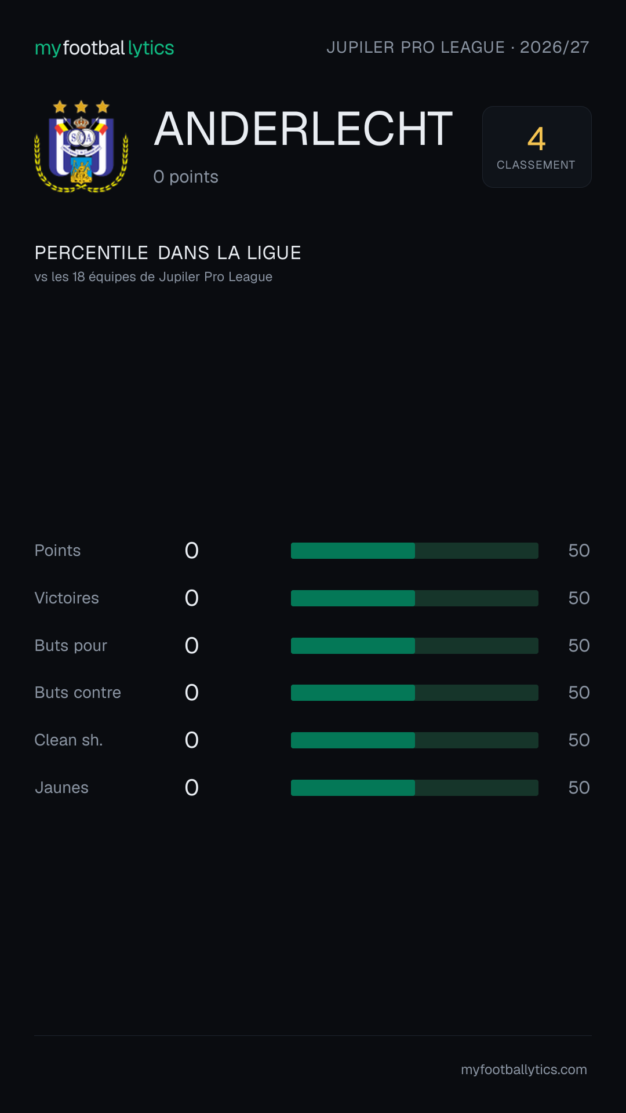Select the Victoires stat label
The height and width of the screenshot is (1113, 626).
coord(67,598)
